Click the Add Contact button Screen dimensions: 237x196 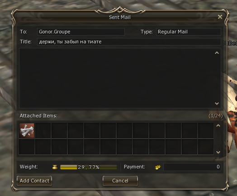(x=34, y=181)
